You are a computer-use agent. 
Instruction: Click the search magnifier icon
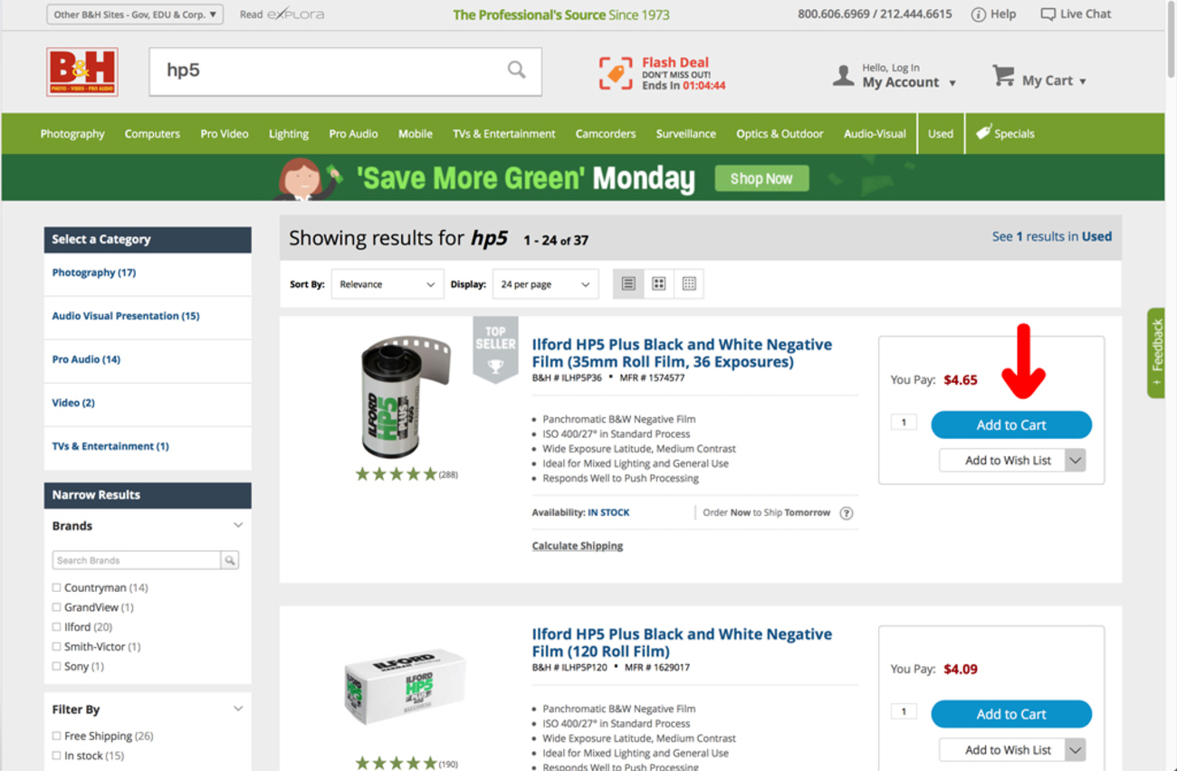pyautogui.click(x=516, y=70)
